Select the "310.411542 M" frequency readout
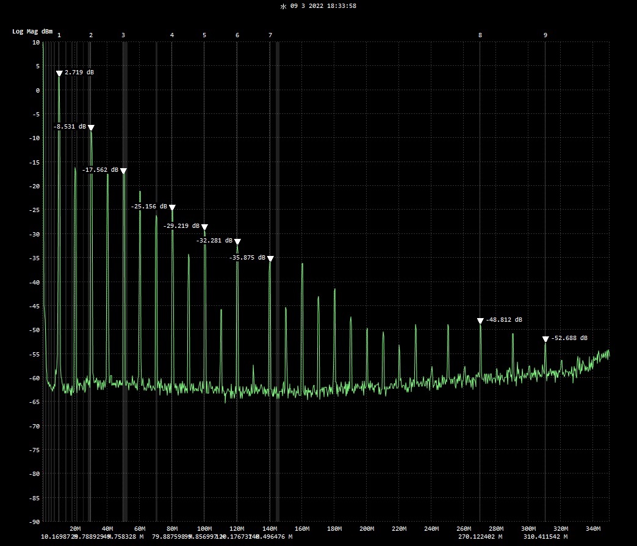 (x=545, y=537)
